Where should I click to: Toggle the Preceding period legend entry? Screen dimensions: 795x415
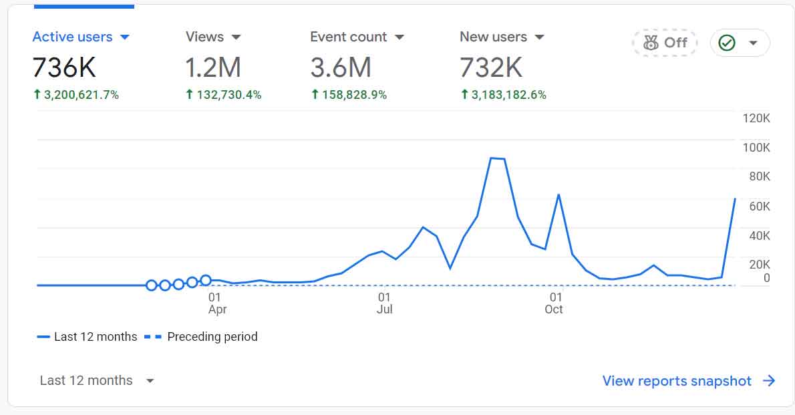[x=200, y=337]
